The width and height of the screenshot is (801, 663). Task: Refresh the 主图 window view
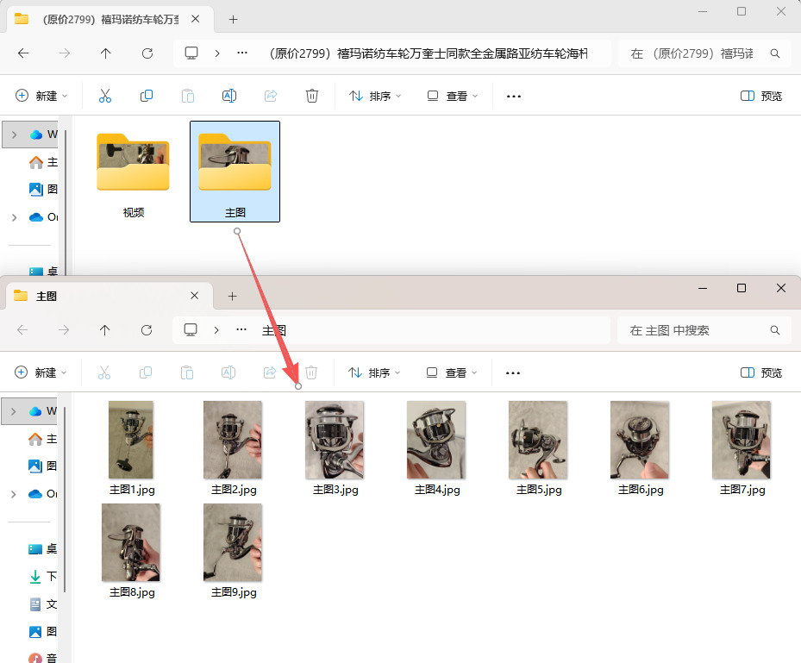(x=147, y=330)
